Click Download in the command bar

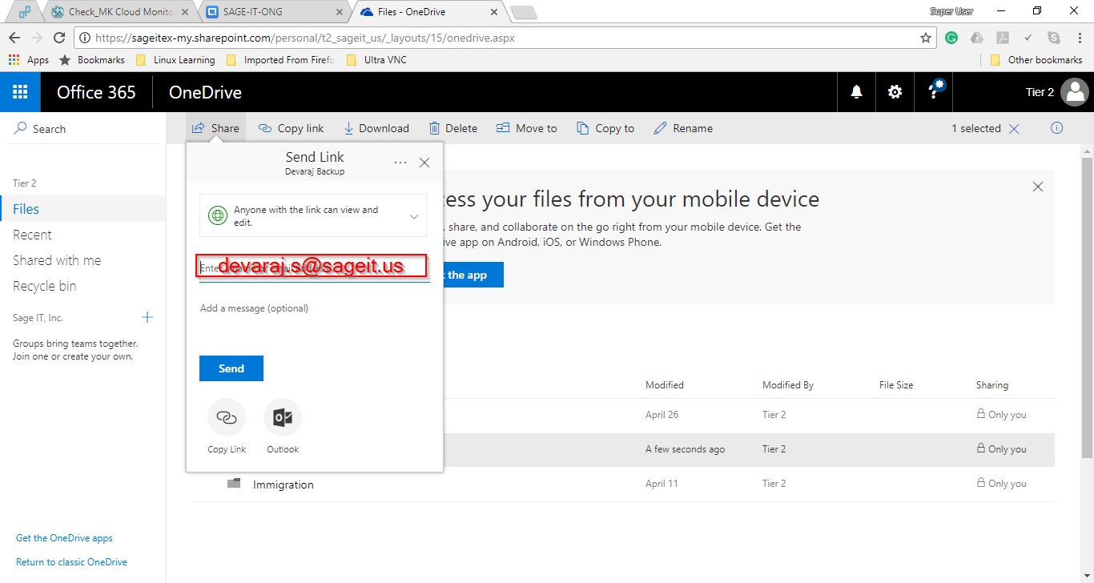(376, 128)
